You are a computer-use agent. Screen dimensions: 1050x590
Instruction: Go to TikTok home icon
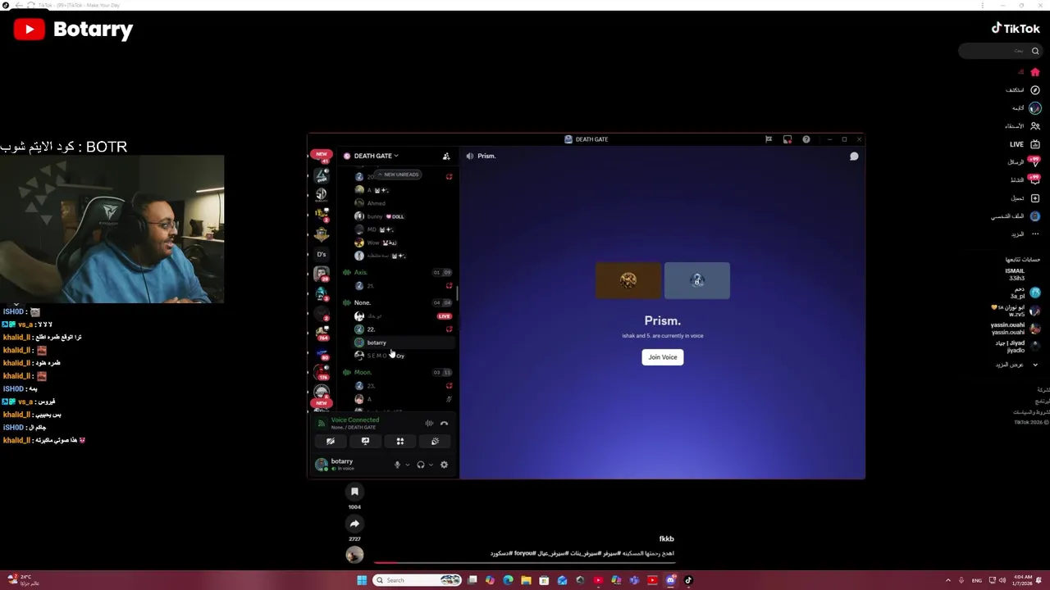(1035, 72)
